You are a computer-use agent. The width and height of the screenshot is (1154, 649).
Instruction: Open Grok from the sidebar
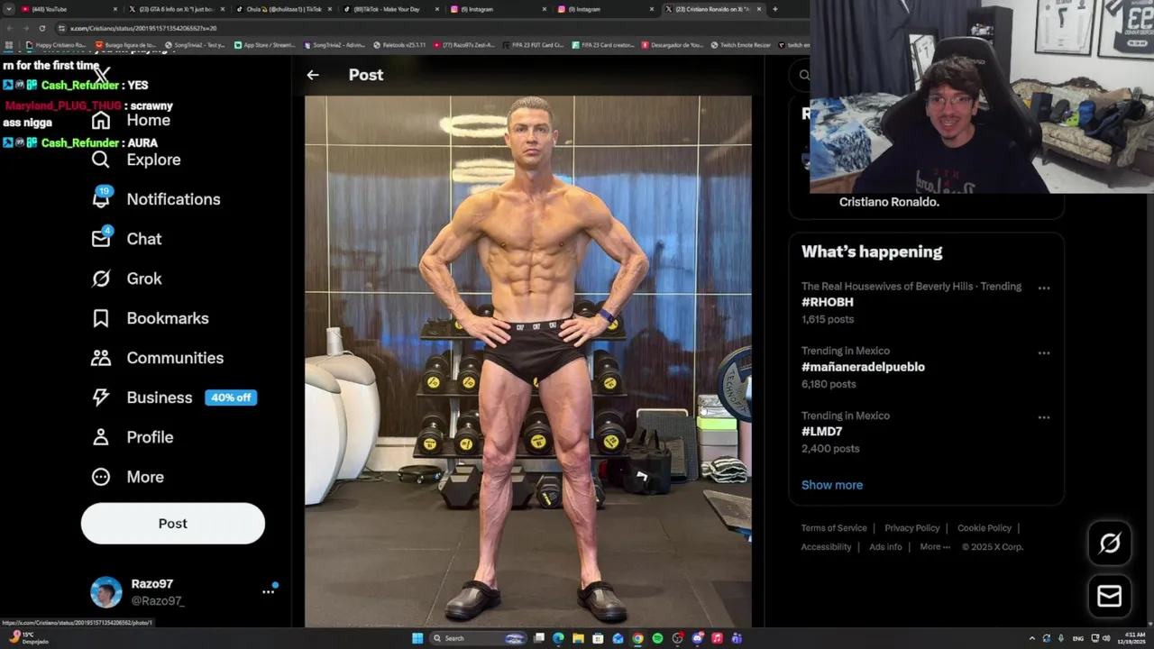tap(126, 279)
